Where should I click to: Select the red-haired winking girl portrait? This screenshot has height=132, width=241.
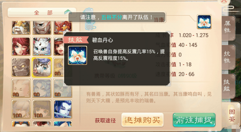tap(21, 46)
